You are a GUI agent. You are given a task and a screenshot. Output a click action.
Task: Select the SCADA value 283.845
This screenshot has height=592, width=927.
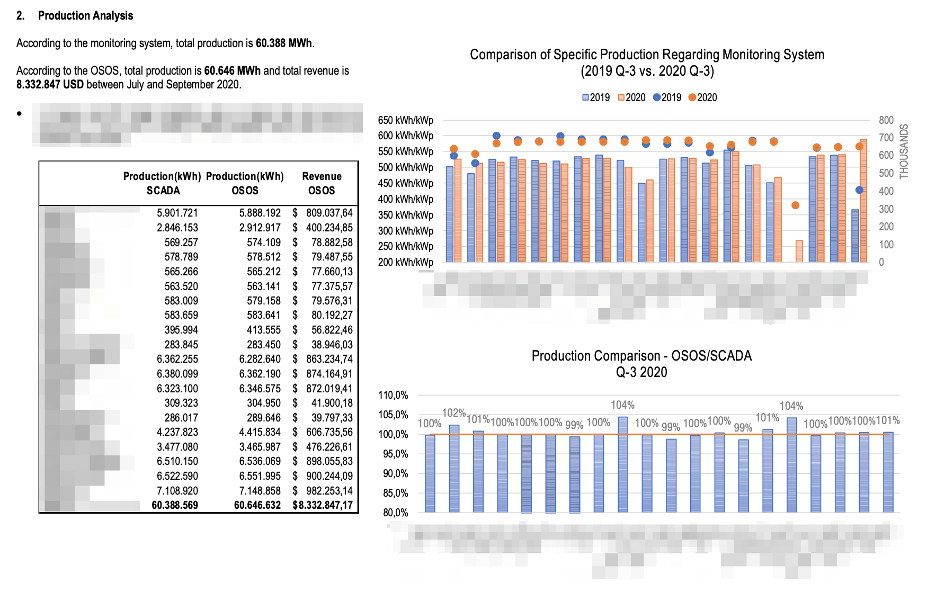pos(181,345)
